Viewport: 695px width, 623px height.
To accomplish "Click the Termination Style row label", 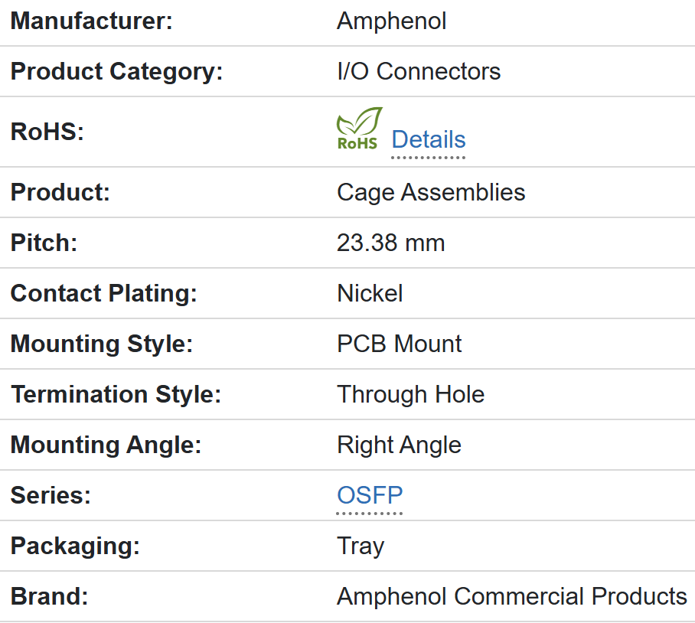I will pos(116,394).
